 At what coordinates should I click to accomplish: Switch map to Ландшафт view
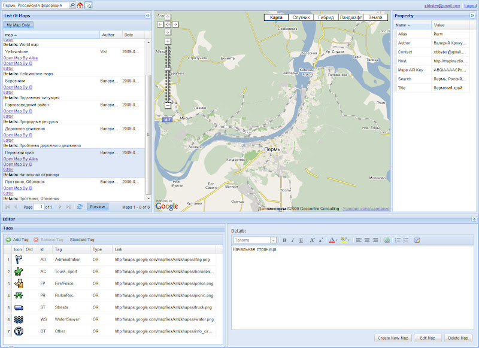click(x=351, y=17)
